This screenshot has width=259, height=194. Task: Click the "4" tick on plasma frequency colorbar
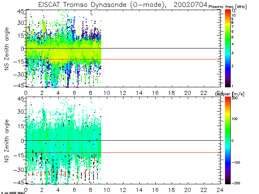pyautogui.click(x=232, y=44)
